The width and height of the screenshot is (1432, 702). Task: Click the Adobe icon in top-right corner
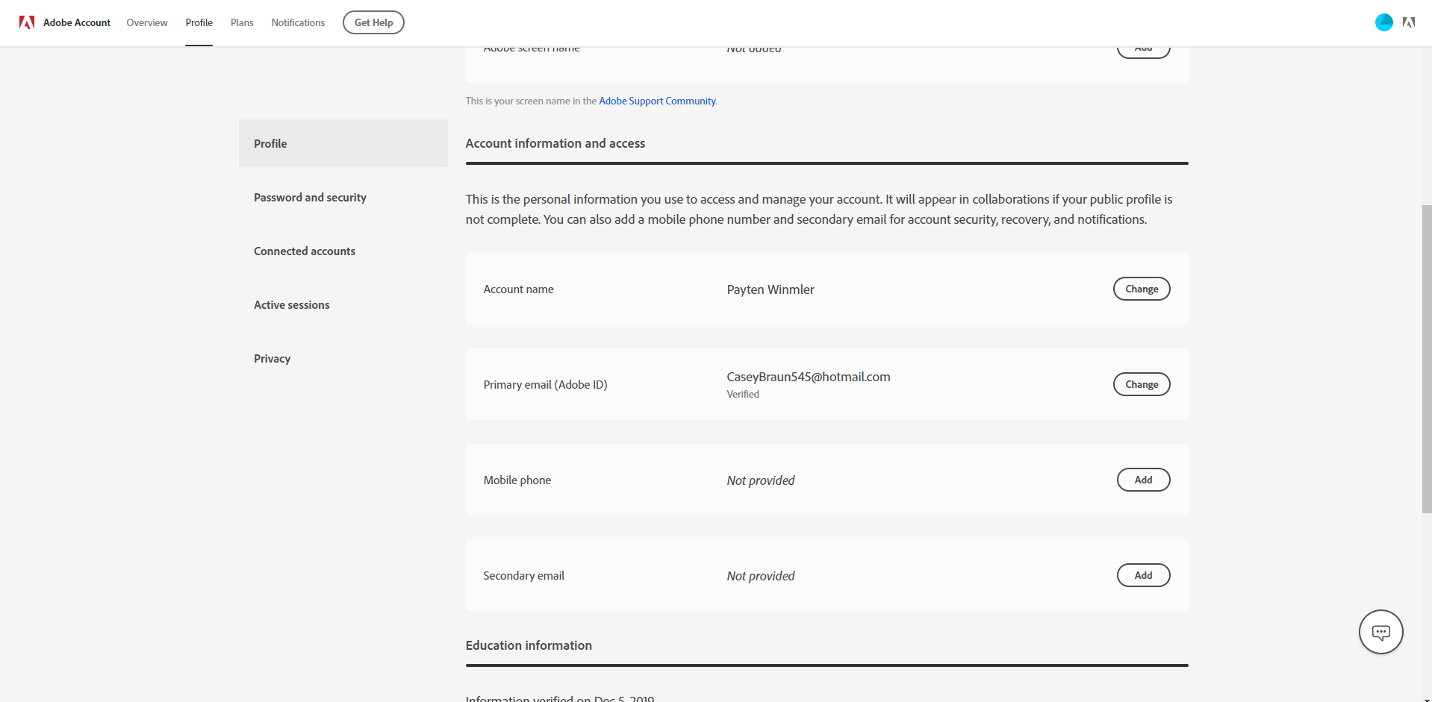pos(1409,22)
